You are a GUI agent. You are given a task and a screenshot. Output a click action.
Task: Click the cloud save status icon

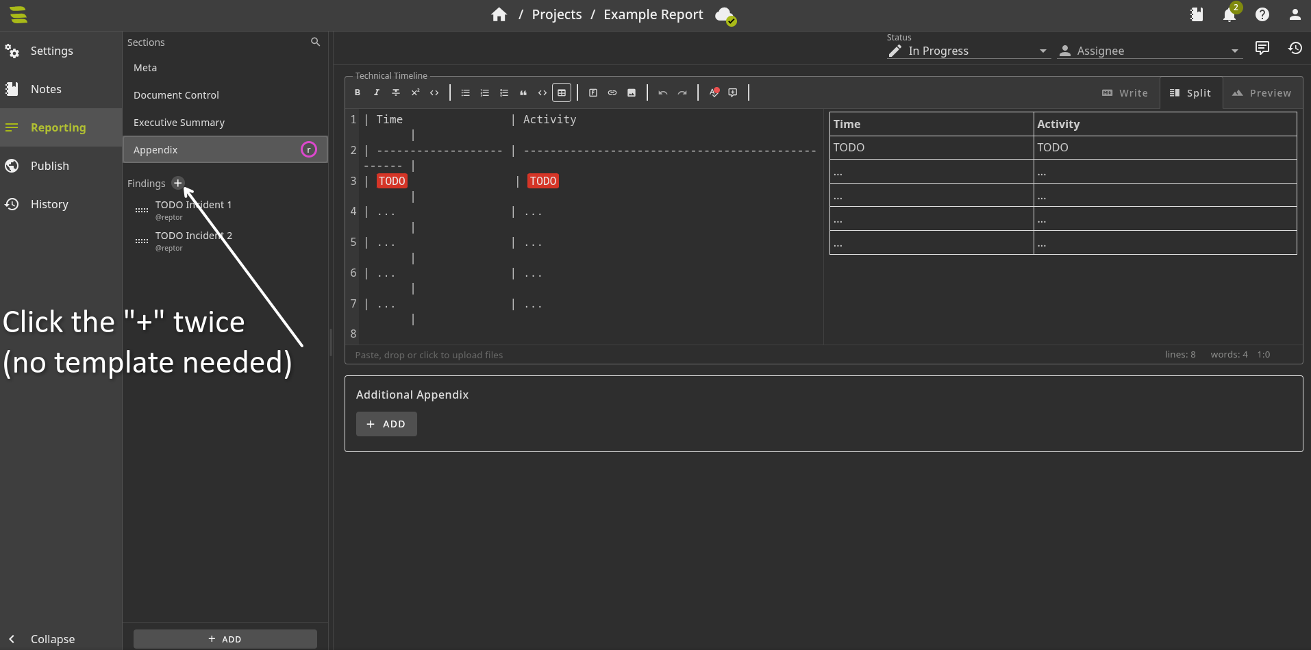725,15
